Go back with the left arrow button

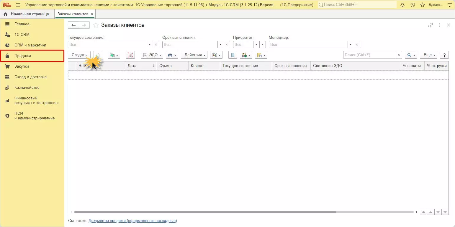[x=73, y=25]
